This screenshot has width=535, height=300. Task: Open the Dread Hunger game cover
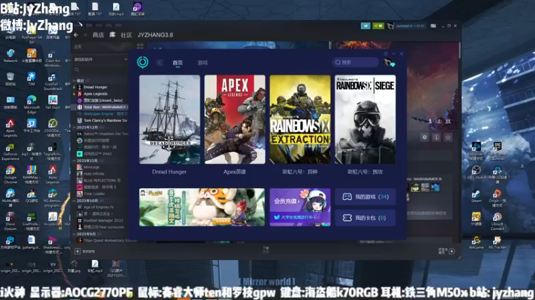[170, 119]
